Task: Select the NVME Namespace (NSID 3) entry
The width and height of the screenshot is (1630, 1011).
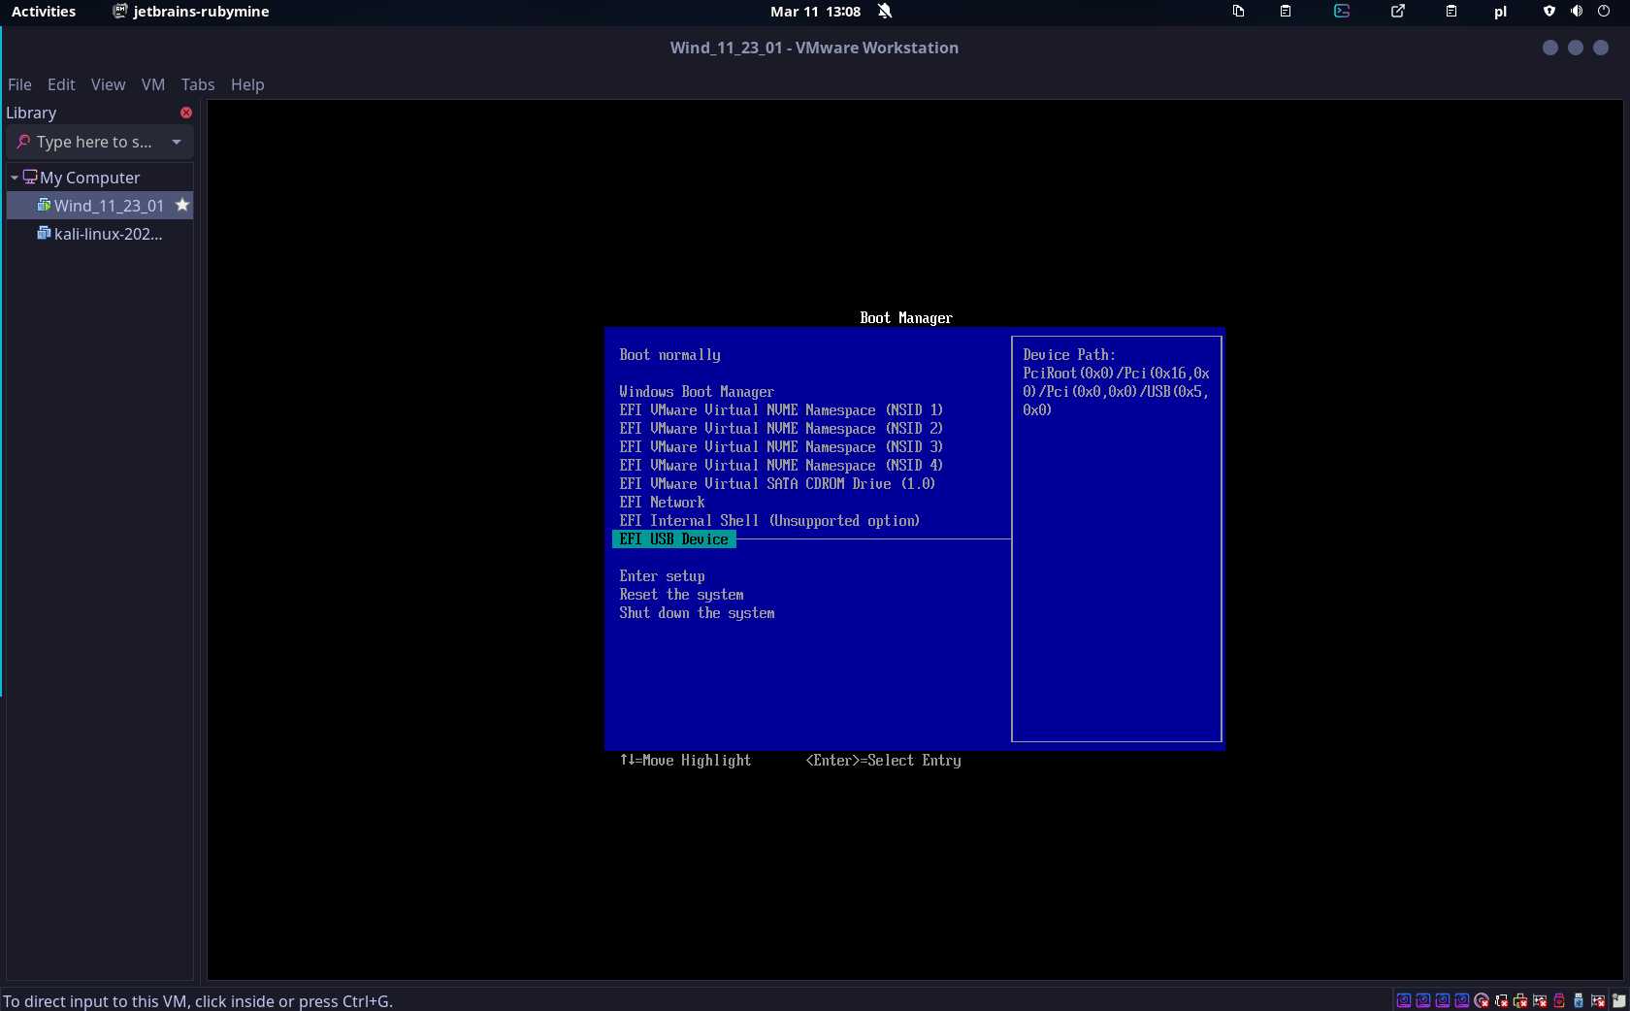Action: pos(781,447)
